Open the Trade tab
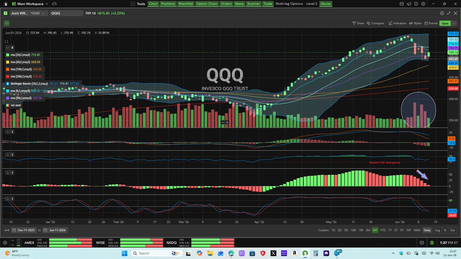Viewport: 461px width, 259px height. [x=267, y=3]
